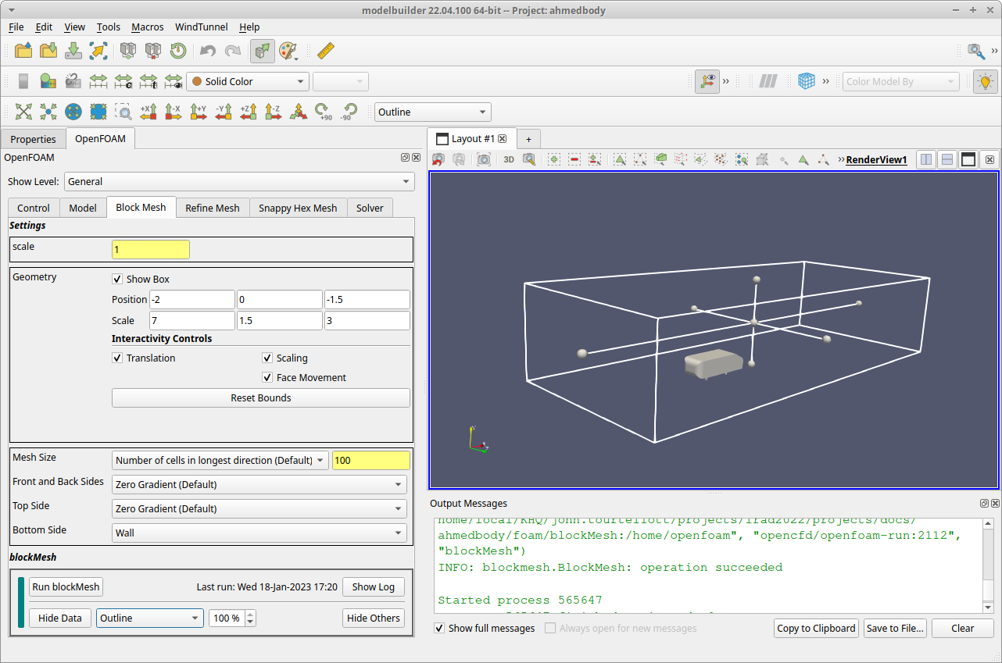Click the reset camera arrows icon
The image size is (1002, 663).
click(23, 112)
